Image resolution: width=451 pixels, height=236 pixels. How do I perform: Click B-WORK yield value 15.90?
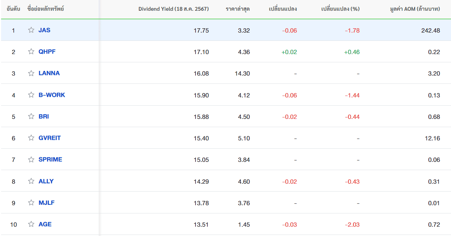click(201, 95)
